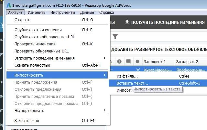Select Опубликовать обновленные URL entry
Image resolution: width=207 pixels, height=130 pixels.
tap(57, 37)
